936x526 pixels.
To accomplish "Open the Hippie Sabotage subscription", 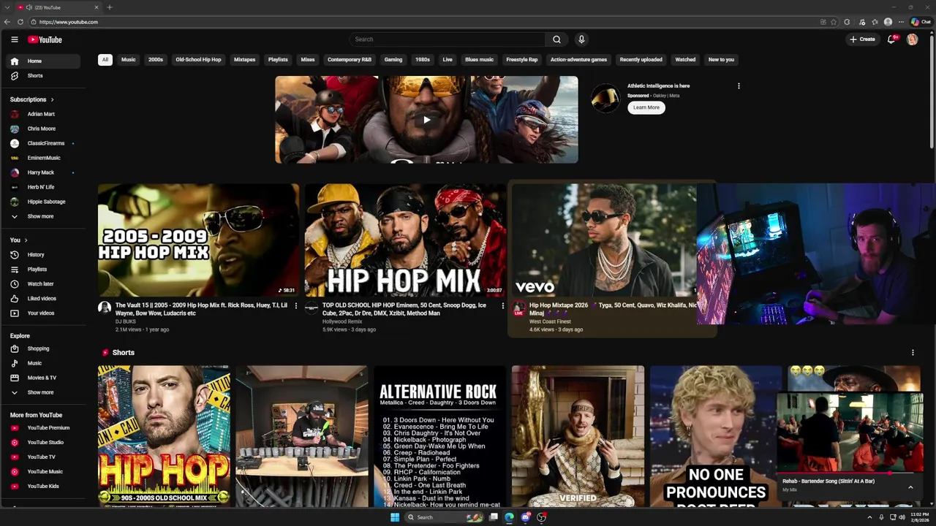I will pos(43,202).
